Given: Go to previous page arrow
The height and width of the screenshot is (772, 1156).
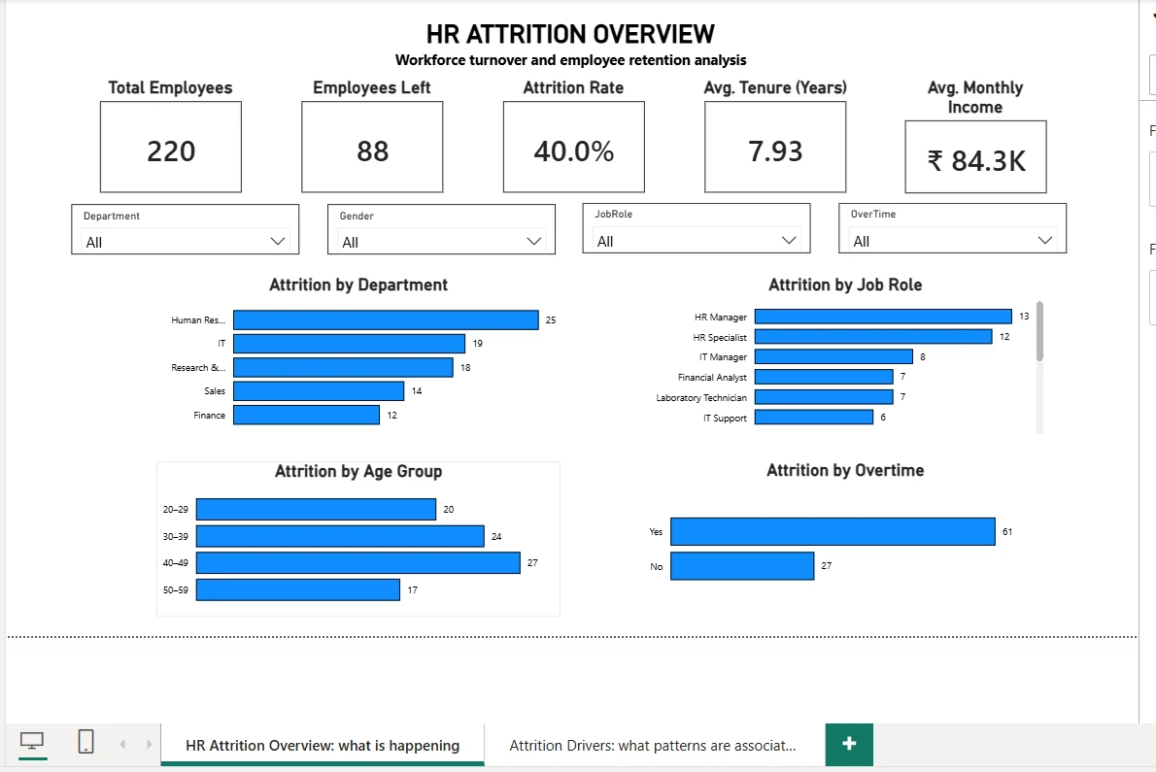Looking at the screenshot, I should click(x=122, y=745).
